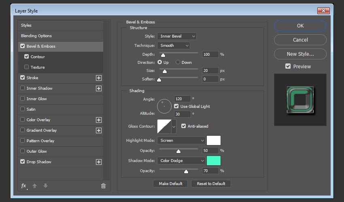Toggle the Drop Shadow checkbox

click(x=22, y=162)
